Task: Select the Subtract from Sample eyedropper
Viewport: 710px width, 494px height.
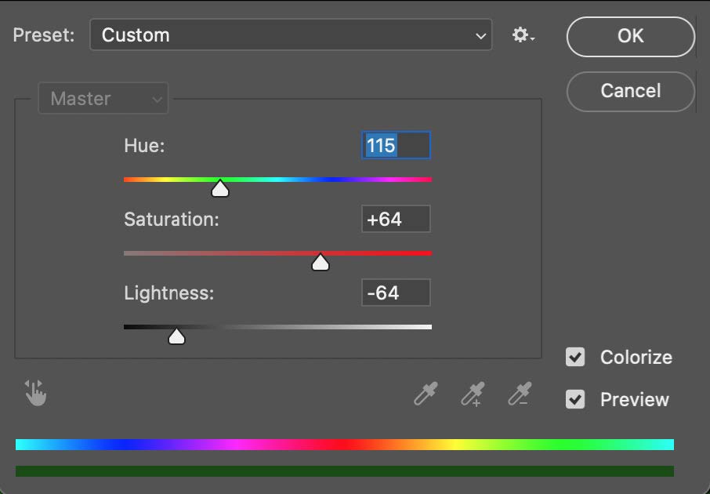Action: [x=520, y=394]
